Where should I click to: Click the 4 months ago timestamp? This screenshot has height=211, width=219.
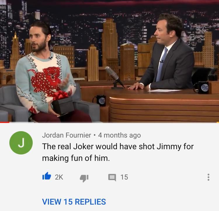coord(119,135)
